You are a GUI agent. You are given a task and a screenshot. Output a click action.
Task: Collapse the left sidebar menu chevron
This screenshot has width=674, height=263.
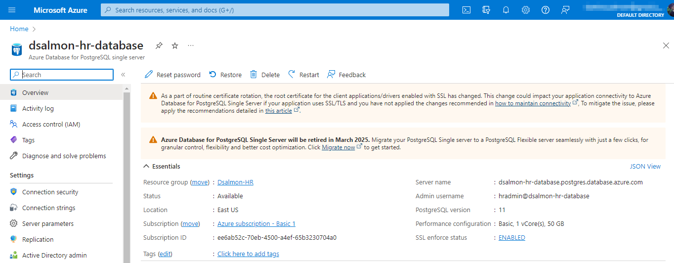[123, 75]
